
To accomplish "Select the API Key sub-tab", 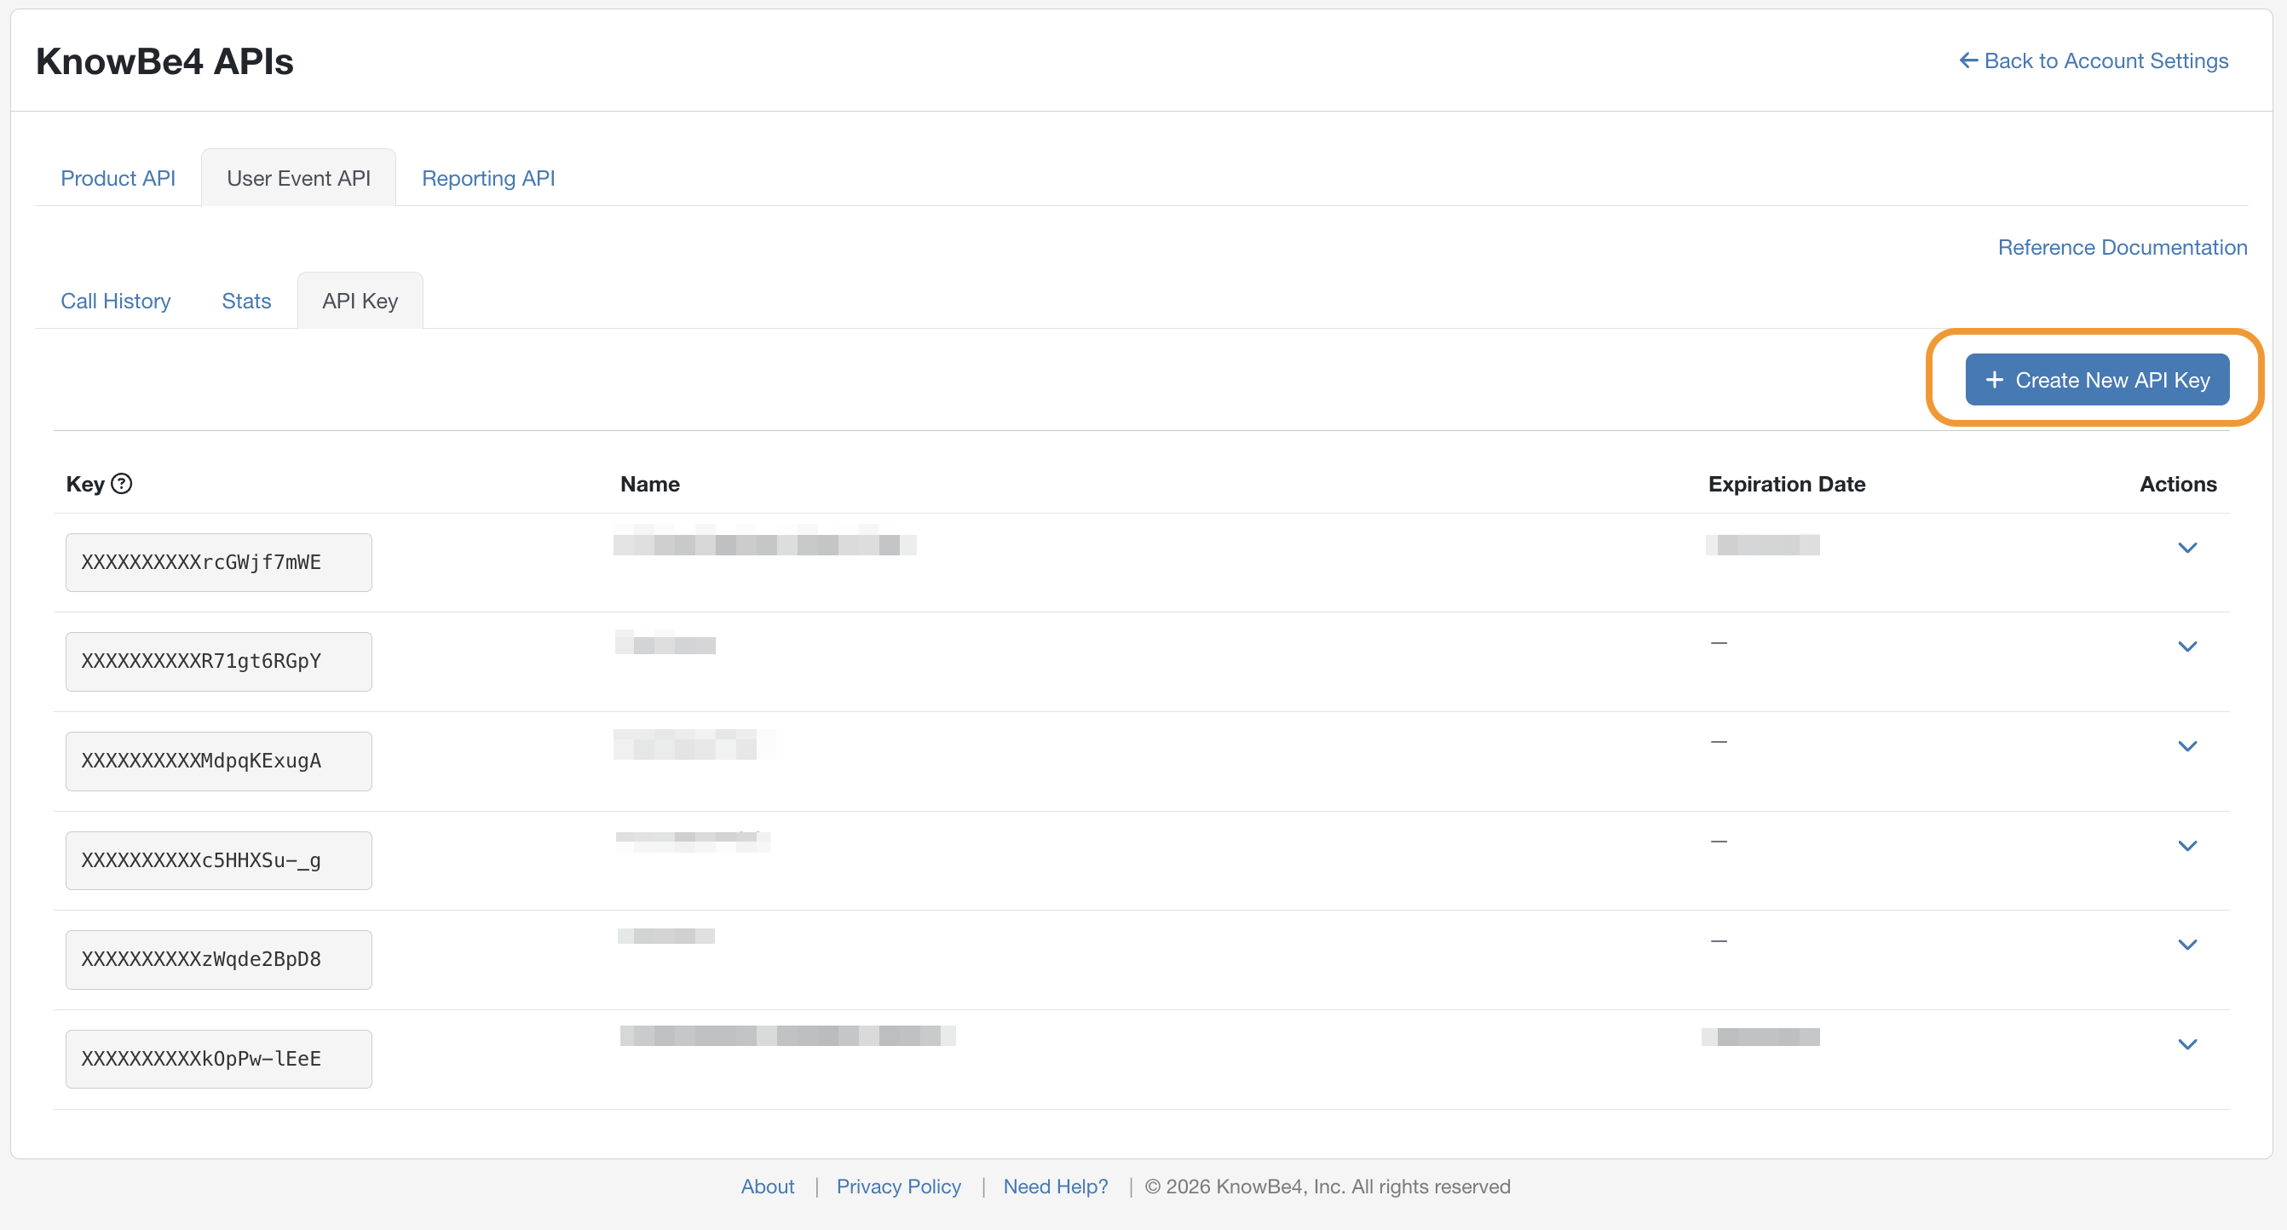I will (x=360, y=301).
